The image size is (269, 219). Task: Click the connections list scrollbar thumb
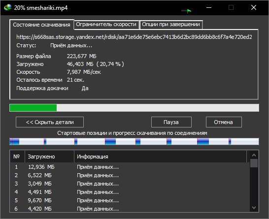click(254, 163)
